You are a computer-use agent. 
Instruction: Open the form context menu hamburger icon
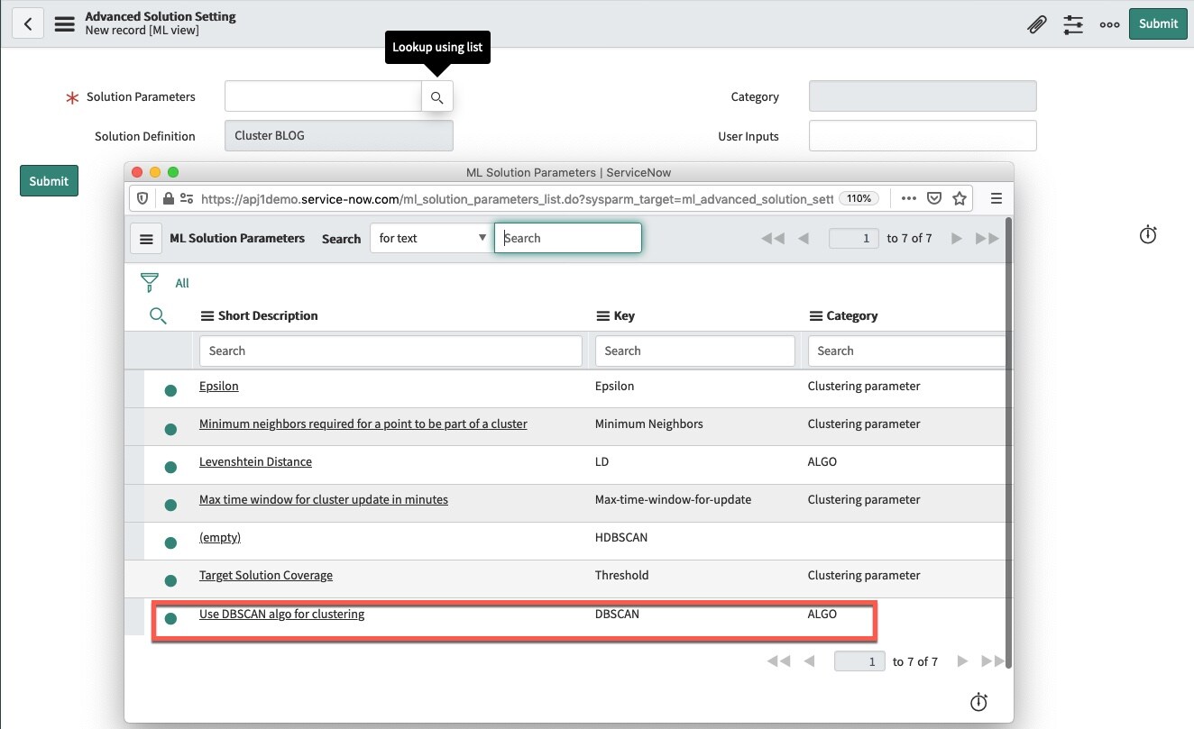pos(64,24)
